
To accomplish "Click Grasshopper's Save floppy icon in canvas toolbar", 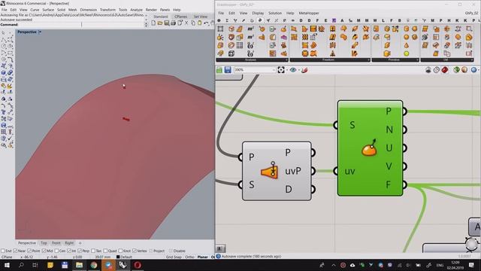I will [228, 70].
